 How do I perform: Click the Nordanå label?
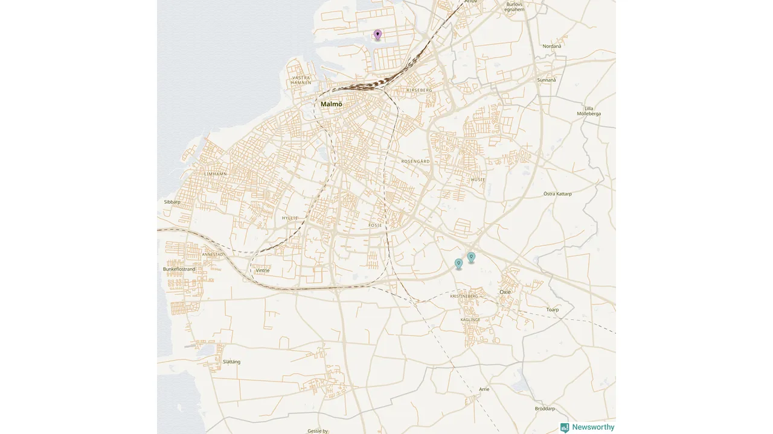(x=552, y=46)
